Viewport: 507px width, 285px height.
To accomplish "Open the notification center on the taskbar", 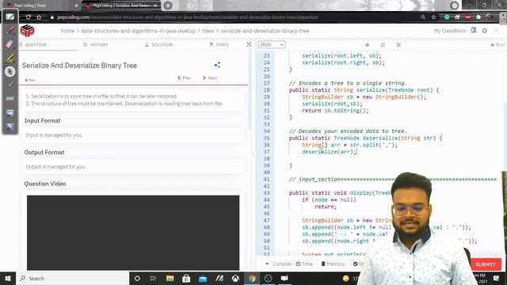I will pos(497,278).
